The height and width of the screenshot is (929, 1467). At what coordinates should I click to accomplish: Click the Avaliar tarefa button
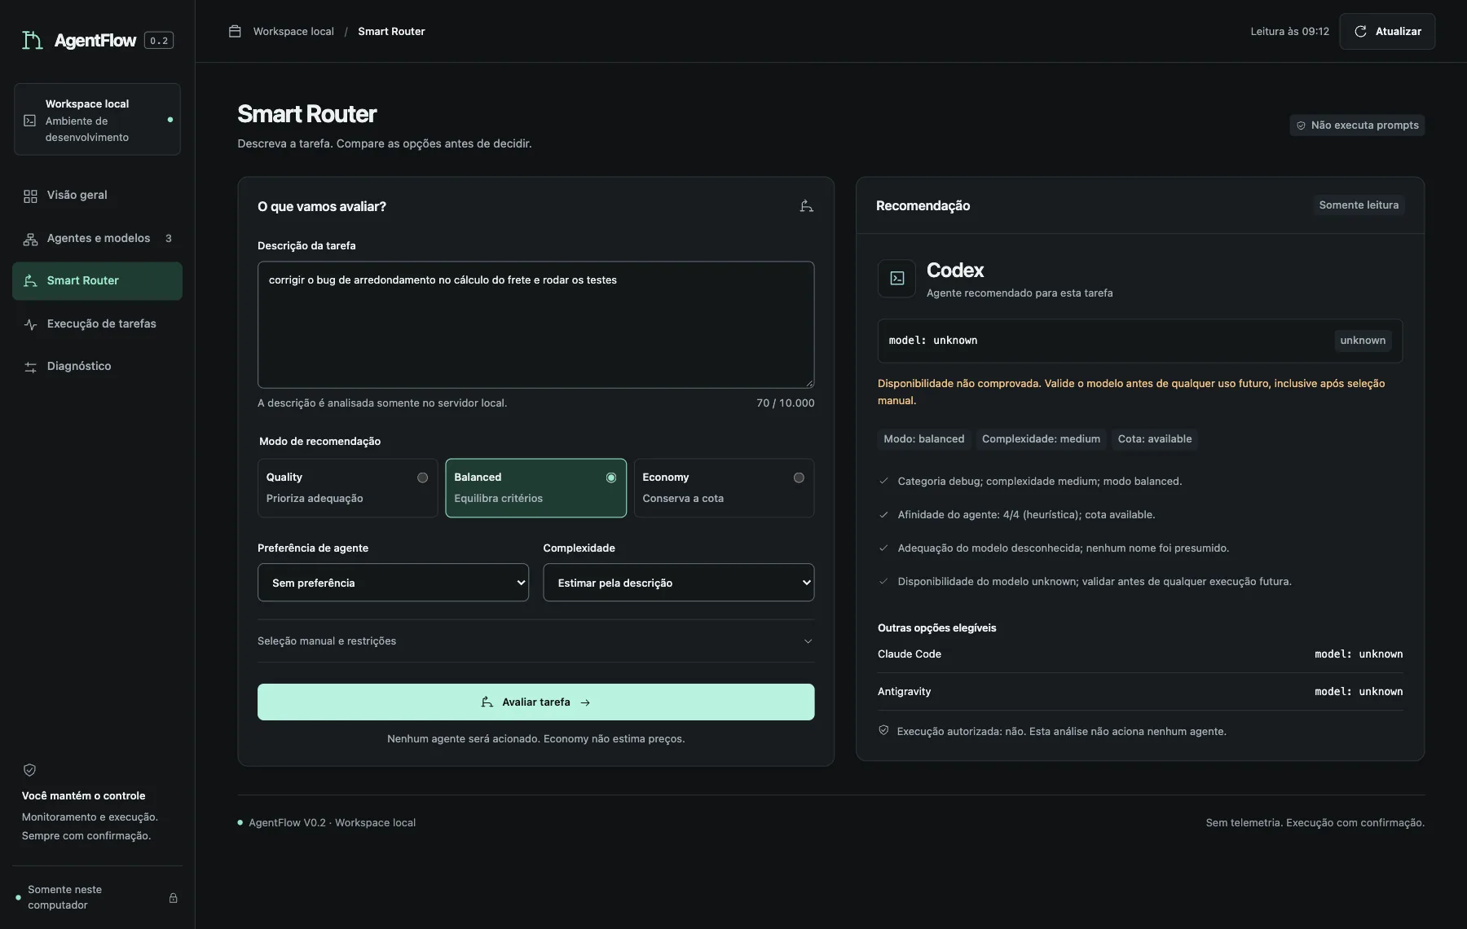coord(536,702)
